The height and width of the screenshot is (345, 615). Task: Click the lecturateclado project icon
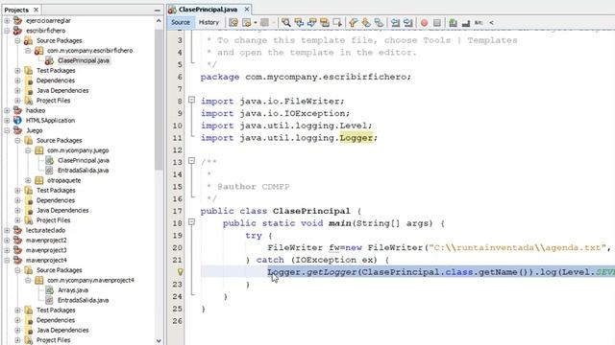click(17, 230)
